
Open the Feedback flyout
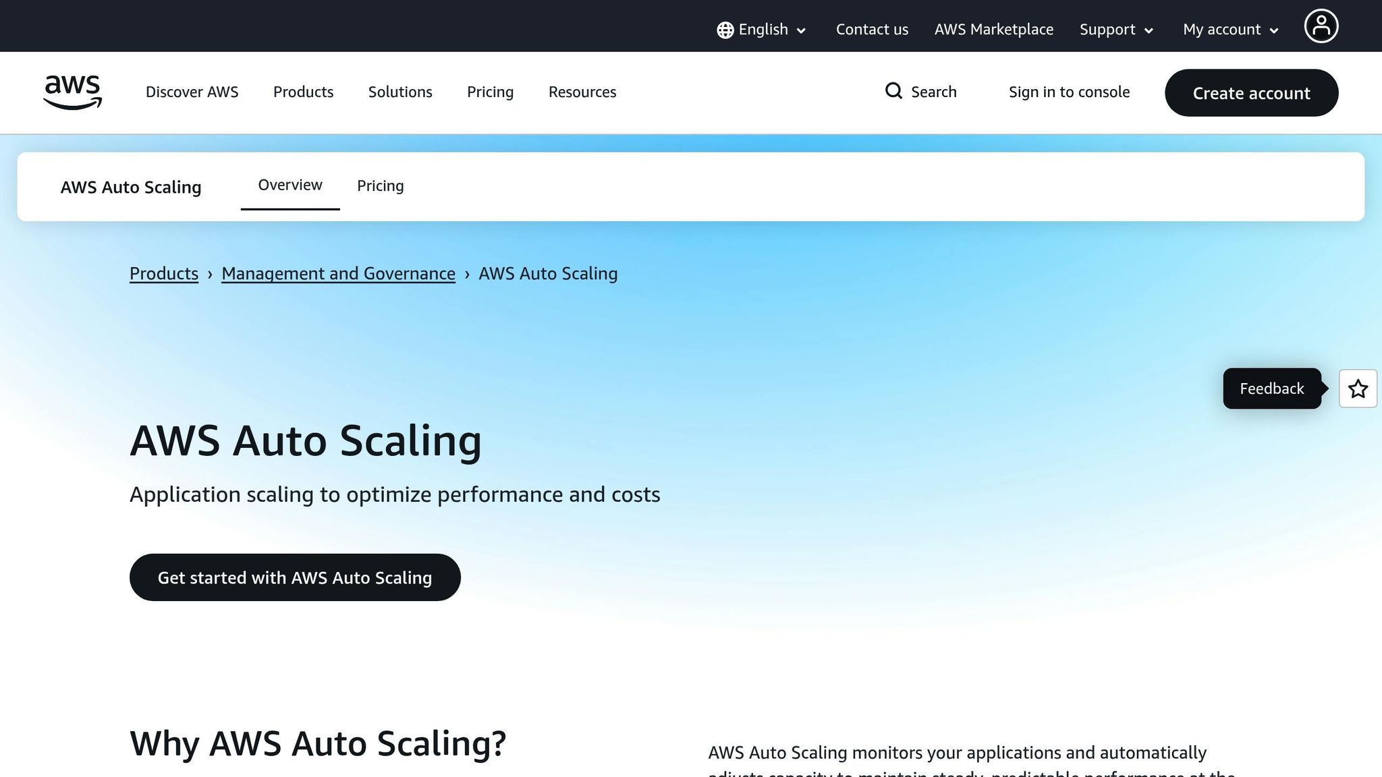(1271, 388)
